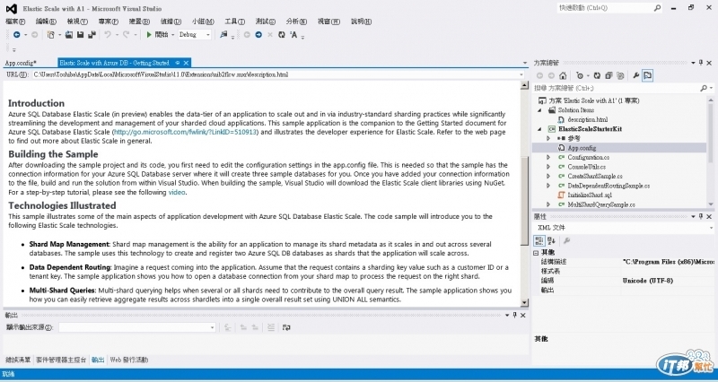The height and width of the screenshot is (382, 718).
Task: Click the 編碼 Unicode (UTF-8) property value
Action: [647, 281]
